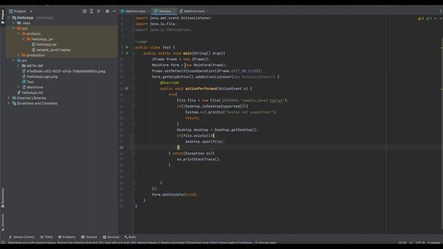Click the warnings indicator icon in editor corner
This screenshot has width=443, height=249.
pos(420,19)
